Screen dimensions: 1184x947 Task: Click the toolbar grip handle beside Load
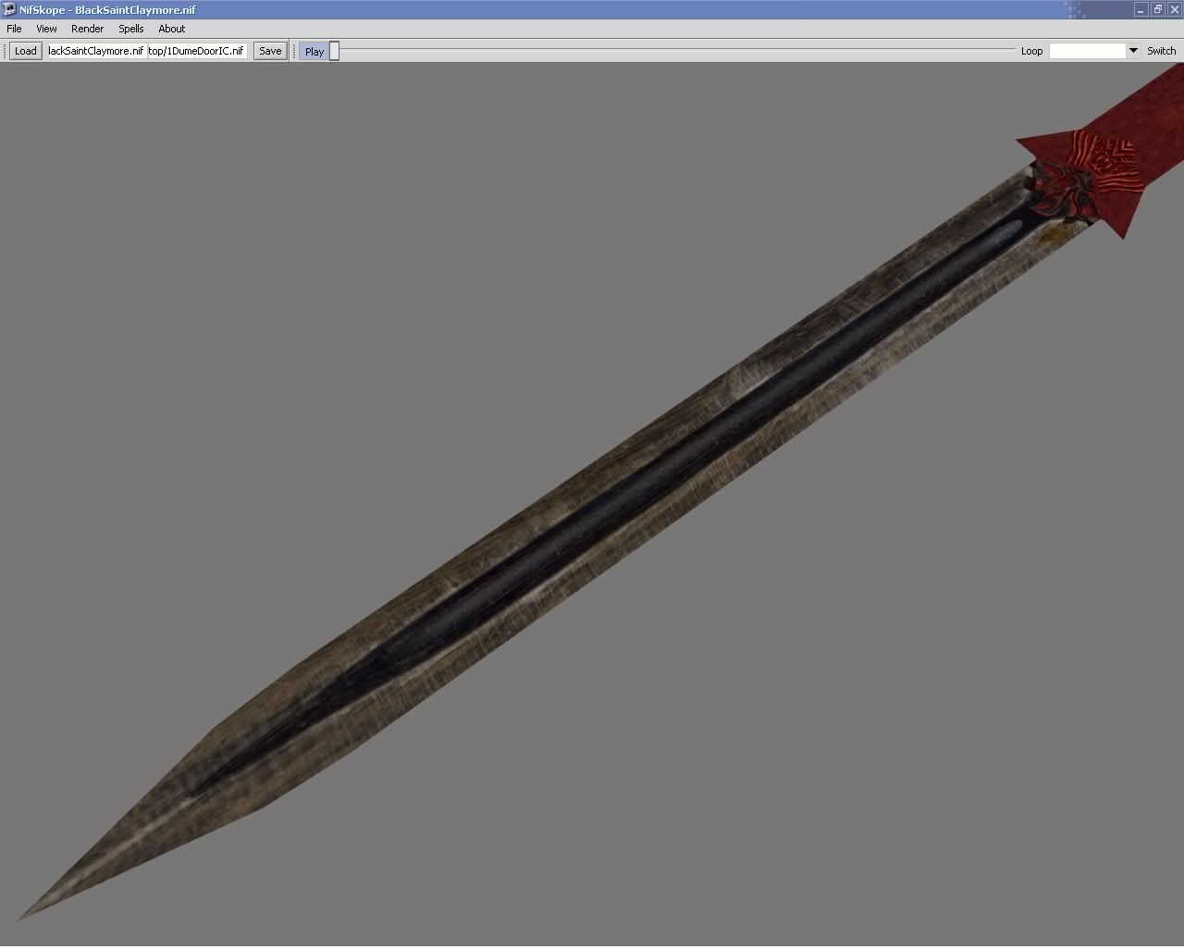[x=5, y=51]
